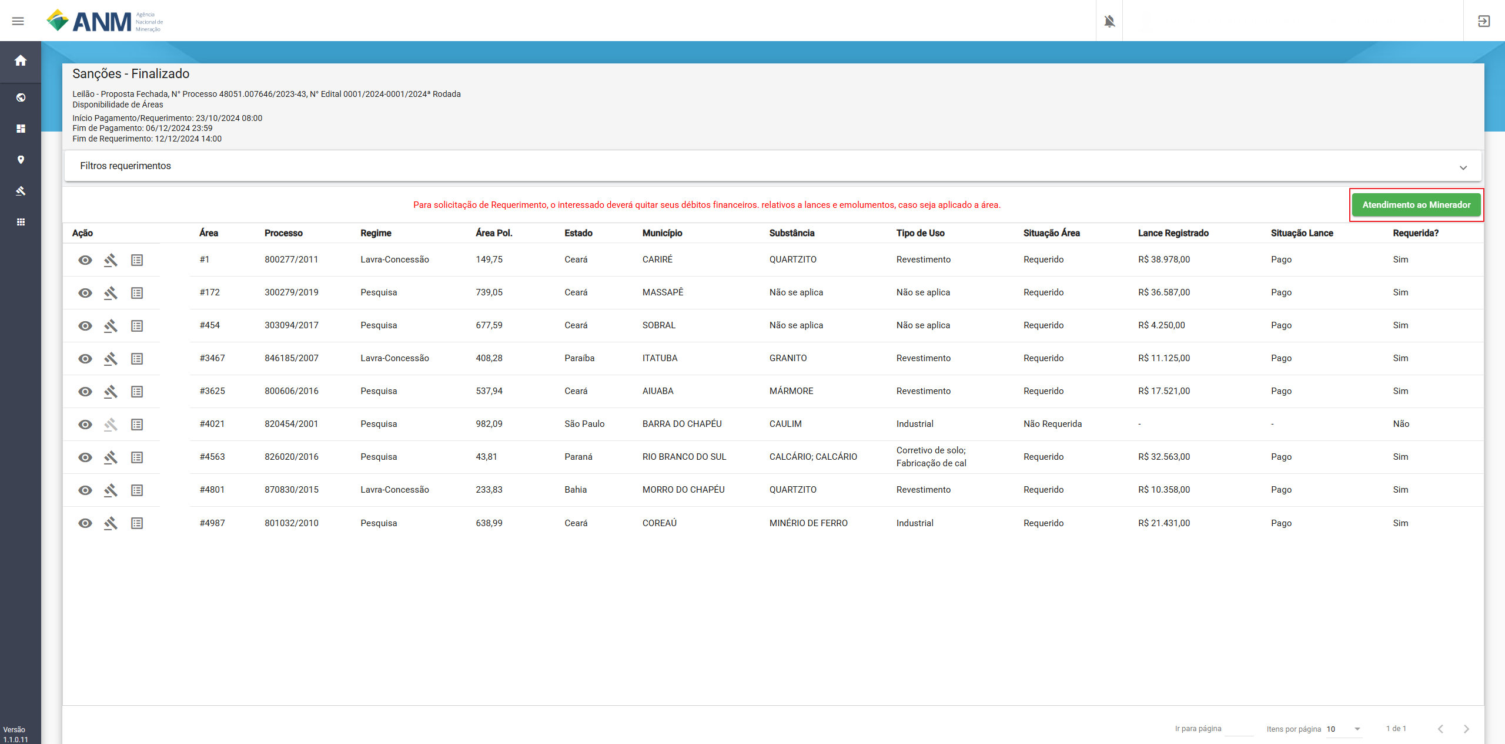Sort by Estado column header
This screenshot has width=1505, height=744.
tap(578, 233)
